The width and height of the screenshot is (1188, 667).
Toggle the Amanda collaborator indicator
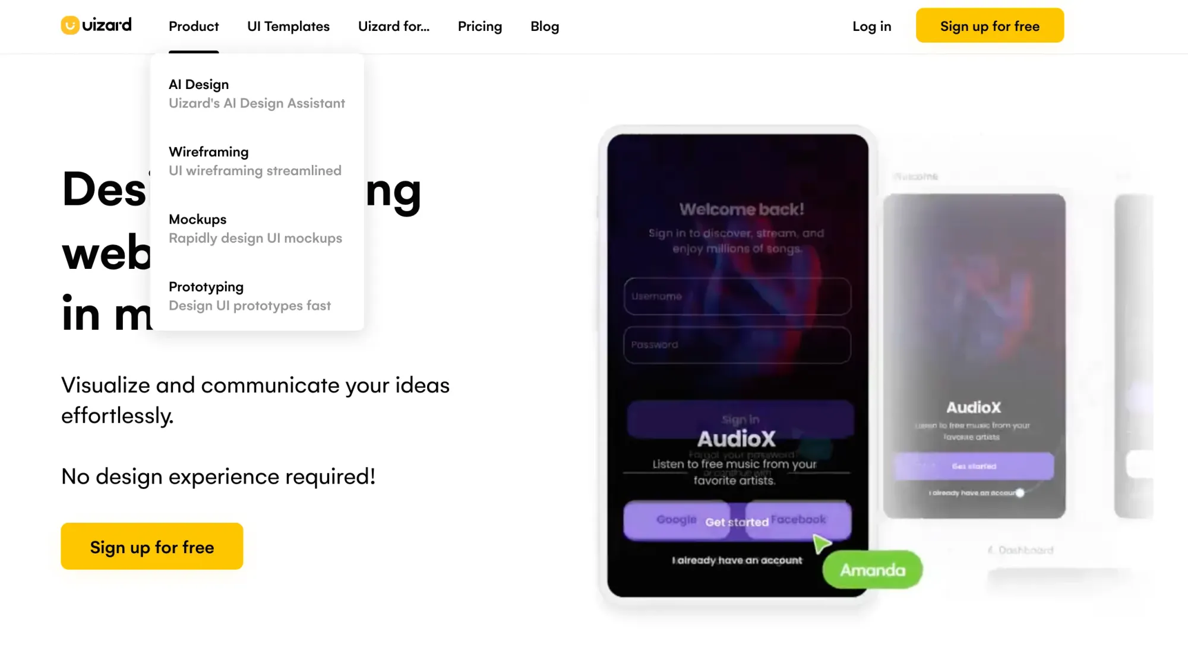[x=872, y=569]
